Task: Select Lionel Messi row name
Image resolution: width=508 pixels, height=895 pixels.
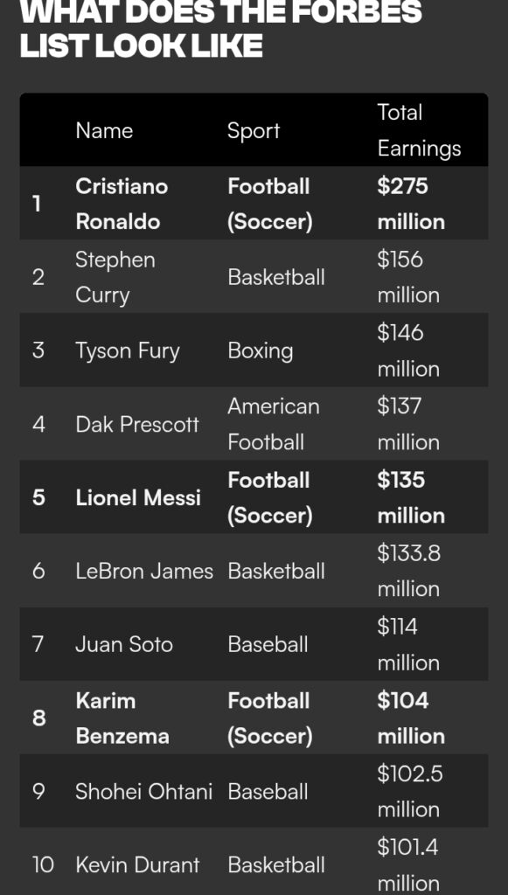Action: 138,497
